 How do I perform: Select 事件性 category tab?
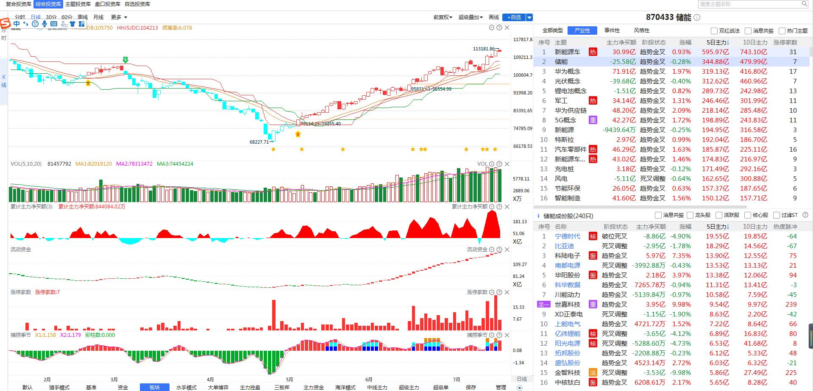(x=612, y=31)
